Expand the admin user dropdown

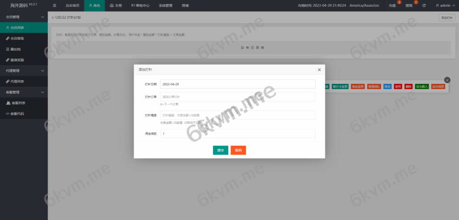click(445, 5)
